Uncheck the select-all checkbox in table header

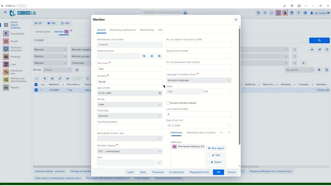click(36, 84)
